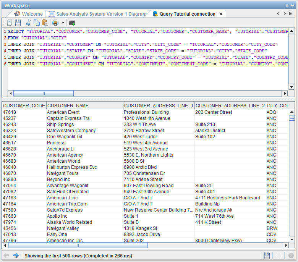Select the SatoWestern Company row cell
Image resolution: width=298 pixels, height=262 pixels.
point(71,131)
